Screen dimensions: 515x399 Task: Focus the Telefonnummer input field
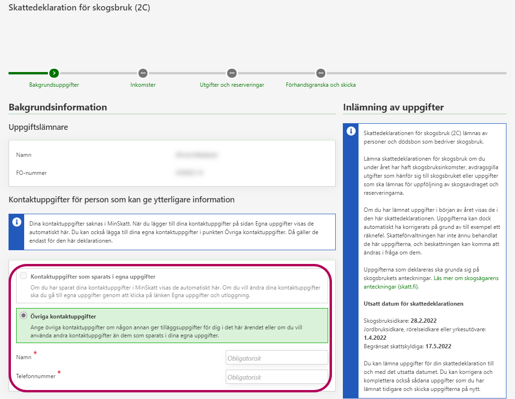click(x=276, y=377)
